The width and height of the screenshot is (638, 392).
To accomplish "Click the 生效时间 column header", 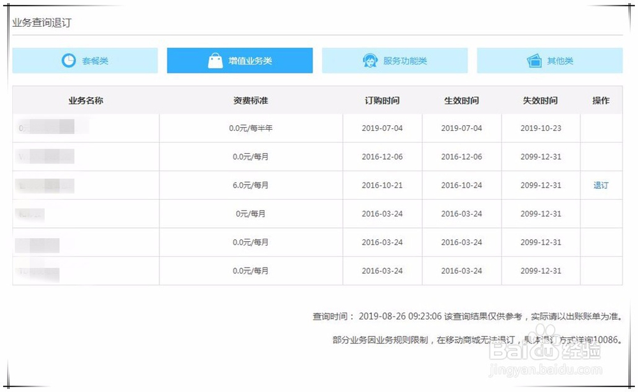I will [x=461, y=100].
